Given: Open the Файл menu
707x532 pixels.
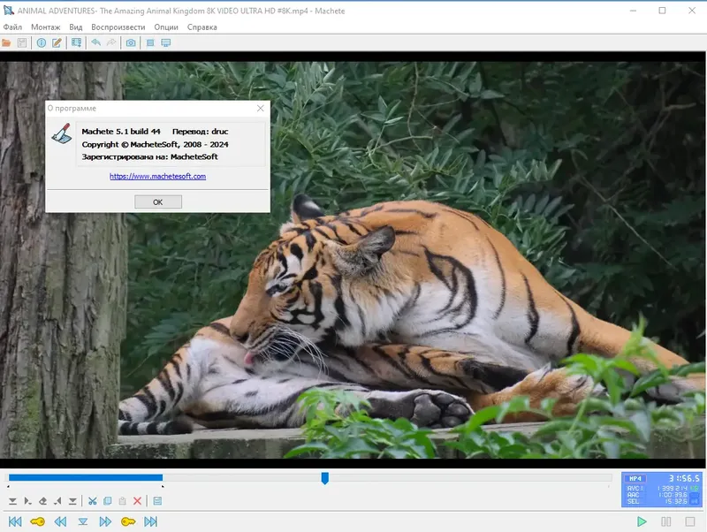Looking at the screenshot, I should [12, 27].
